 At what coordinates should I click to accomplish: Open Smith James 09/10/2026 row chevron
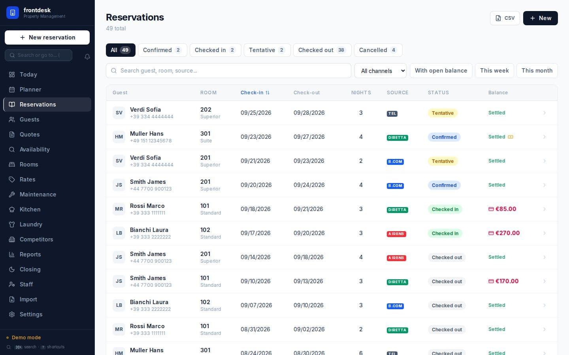(545, 281)
